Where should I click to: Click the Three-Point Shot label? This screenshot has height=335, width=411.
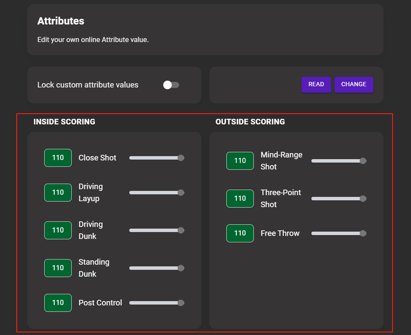[281, 199]
